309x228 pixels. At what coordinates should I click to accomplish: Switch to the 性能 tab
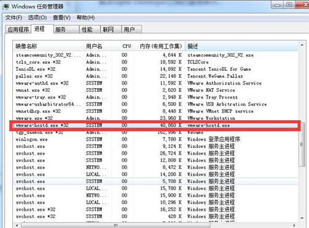point(90,30)
